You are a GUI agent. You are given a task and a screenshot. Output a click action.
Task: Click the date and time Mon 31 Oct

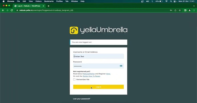186,1
